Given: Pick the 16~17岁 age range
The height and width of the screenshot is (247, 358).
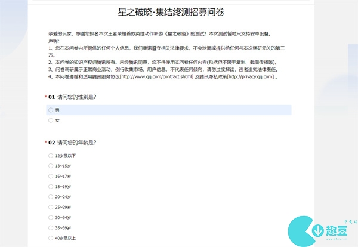Looking at the screenshot, I should click(51, 177).
